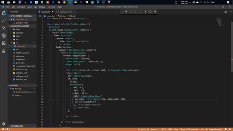Change language mode via Dart status item
The image size is (233, 131).
click(x=176, y=129)
